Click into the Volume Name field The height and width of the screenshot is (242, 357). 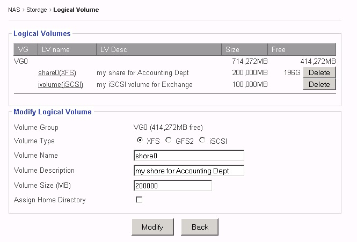pos(188,156)
